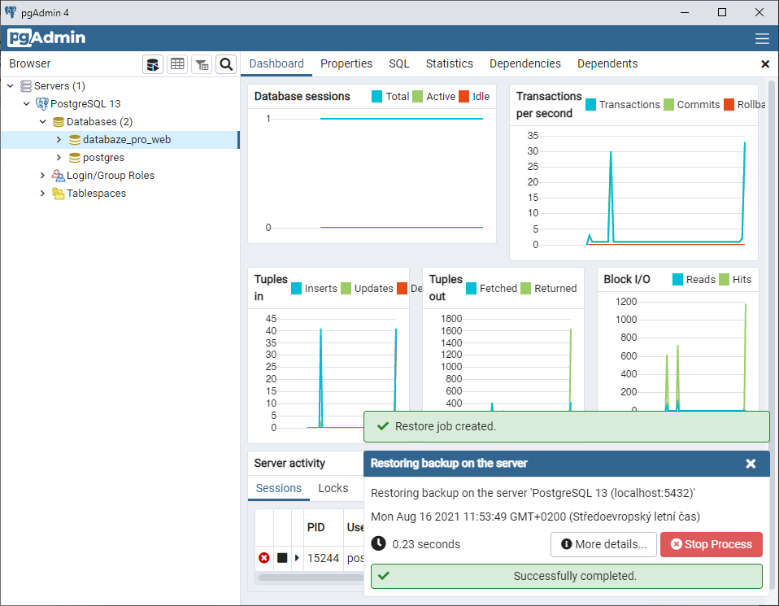Open the hamburger menu icon top right

coord(762,37)
